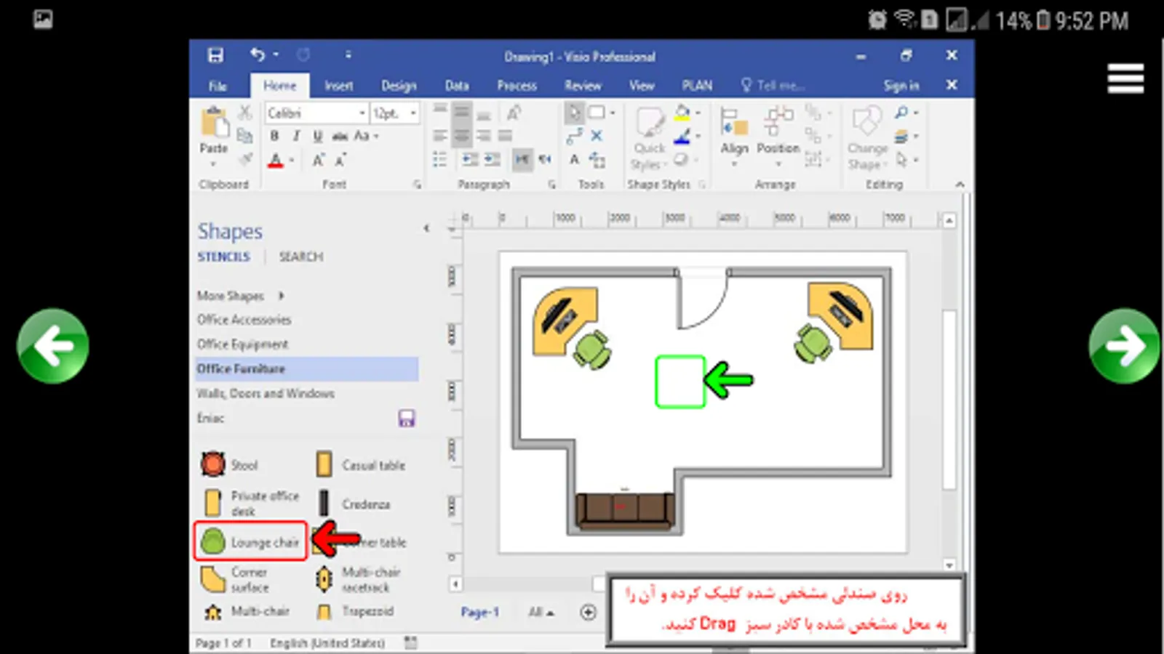1164x654 pixels.
Task: Click the Line pen color
Action: tap(682, 136)
